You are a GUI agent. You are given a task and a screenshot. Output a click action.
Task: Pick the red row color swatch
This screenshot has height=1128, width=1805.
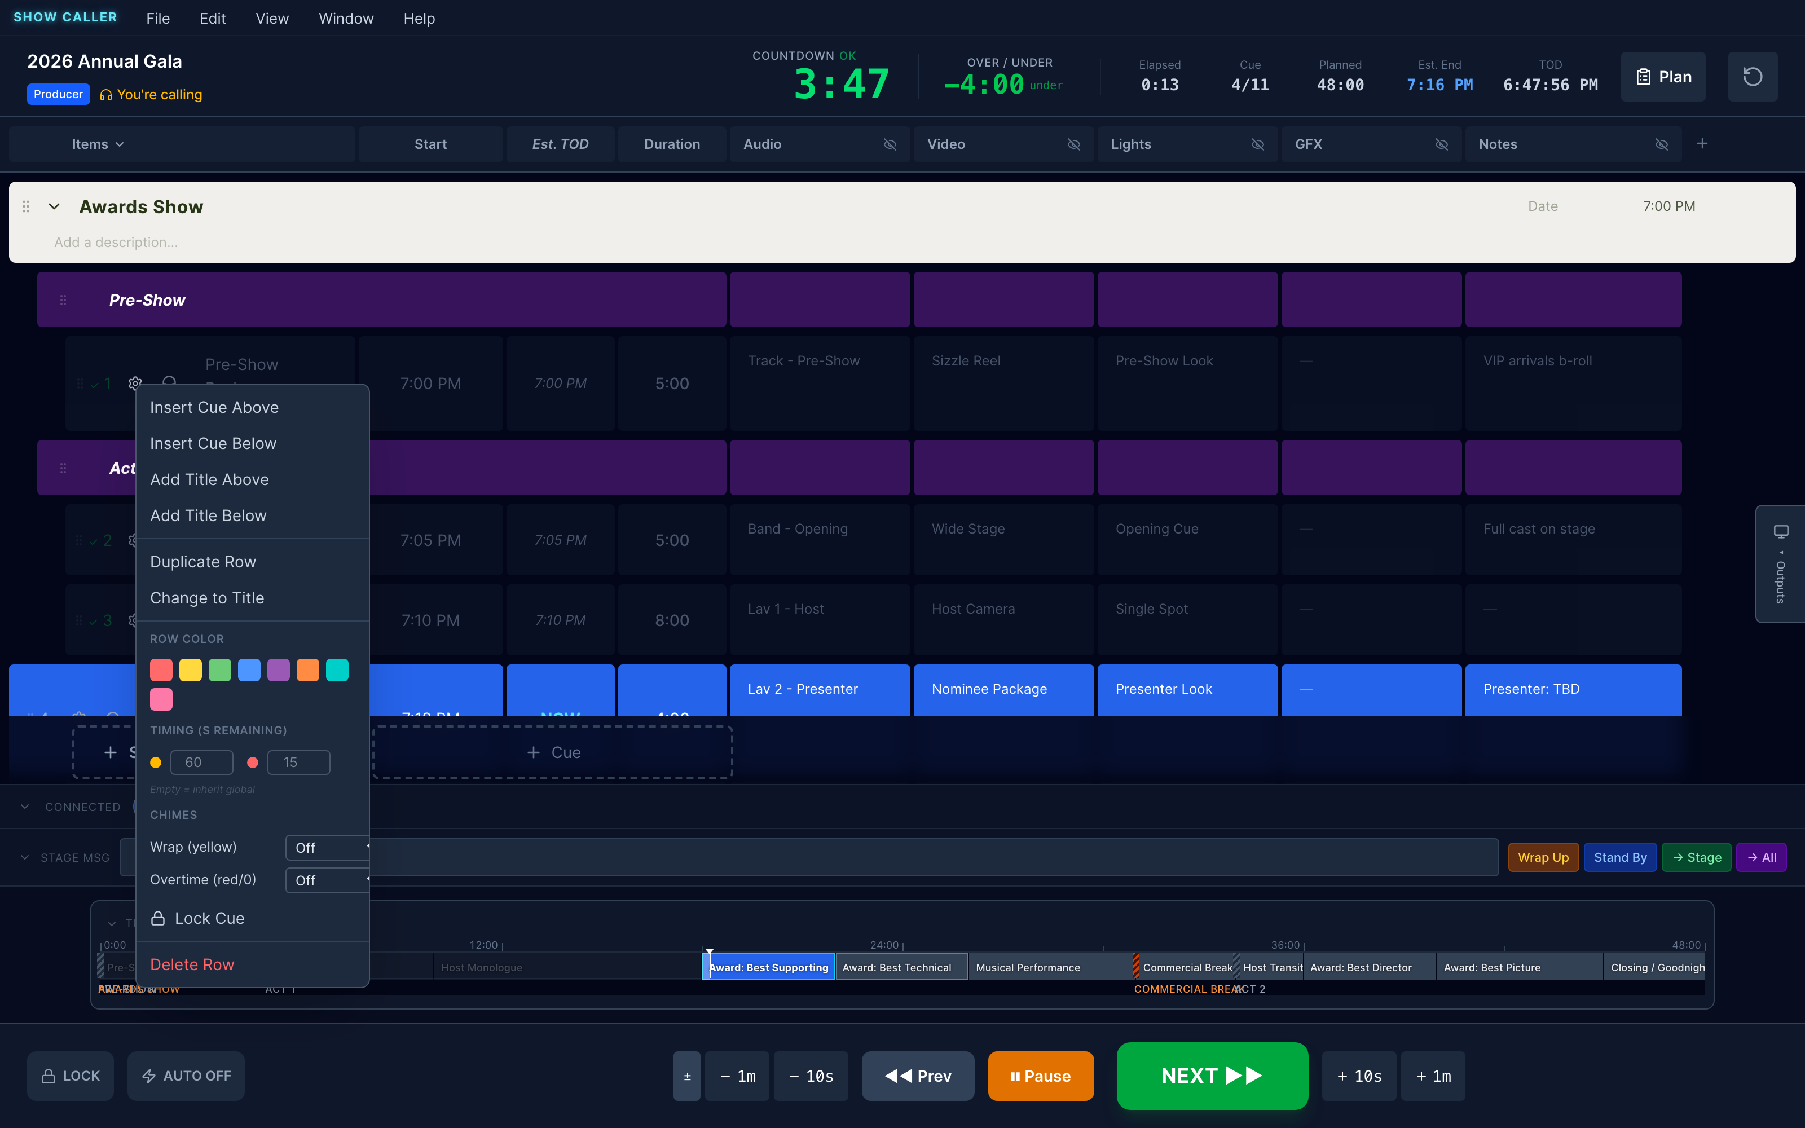(161, 670)
